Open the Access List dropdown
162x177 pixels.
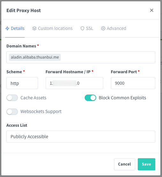81,137
